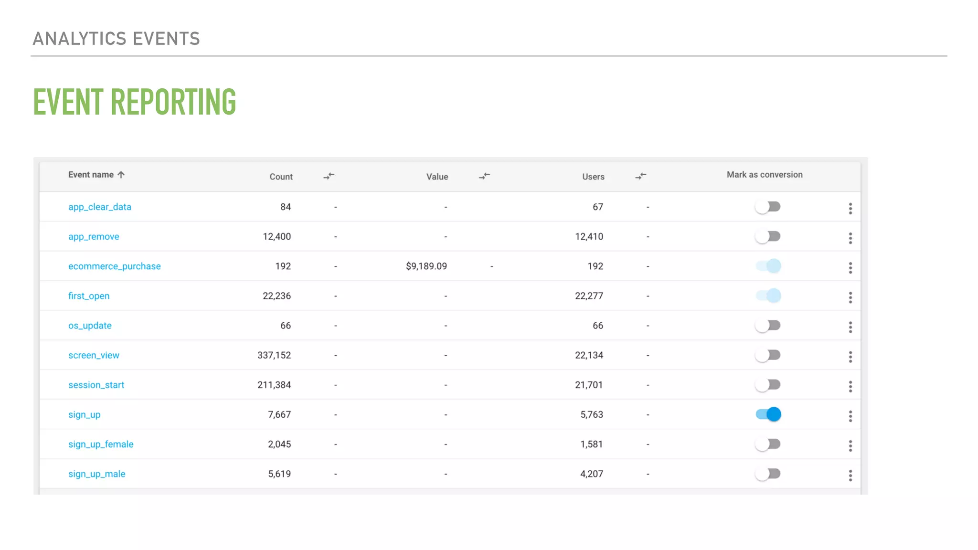
Task: Enable conversion toggle for os_update
Action: pos(768,326)
